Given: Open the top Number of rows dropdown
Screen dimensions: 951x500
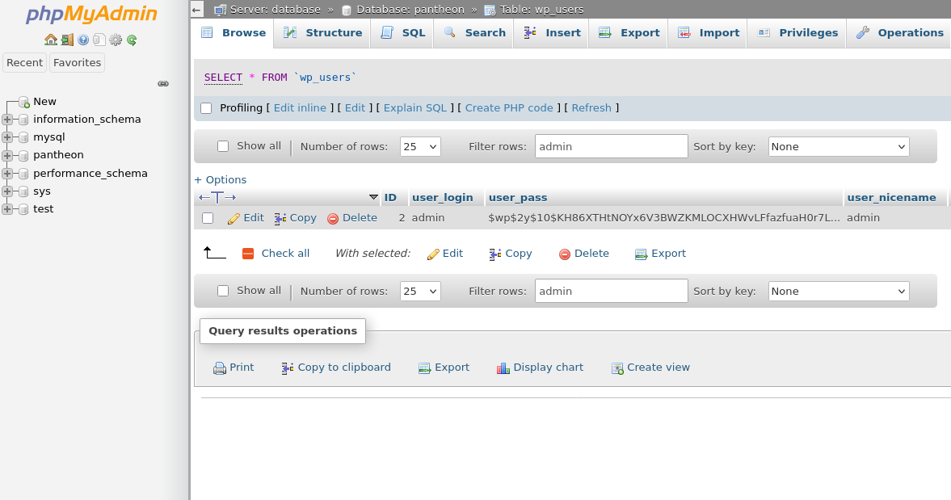Looking at the screenshot, I should tap(420, 147).
